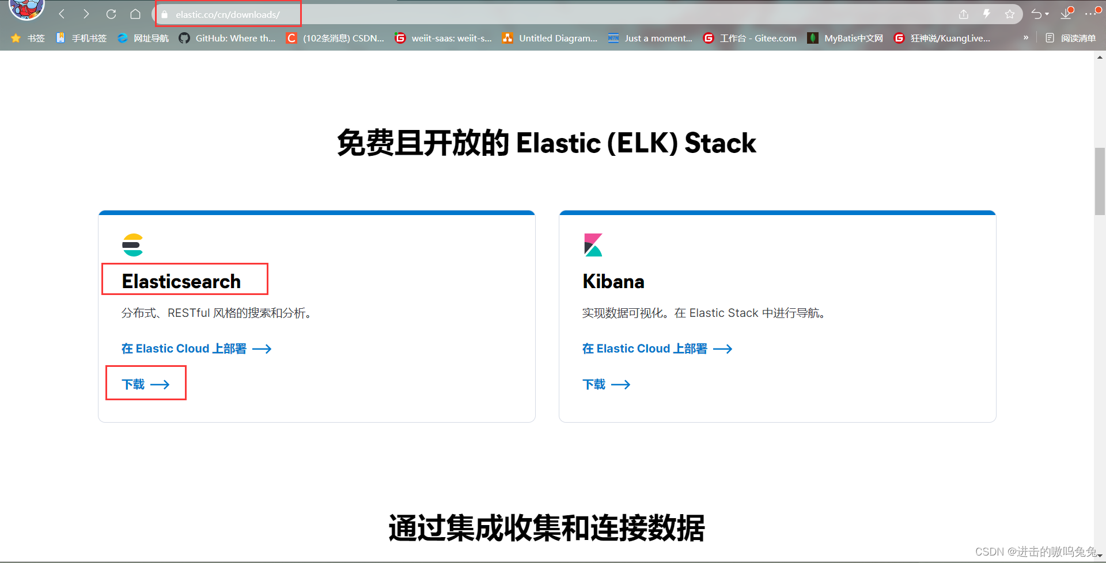This screenshot has width=1106, height=563.
Task: Click the user avatar in the top left
Action: point(25,9)
